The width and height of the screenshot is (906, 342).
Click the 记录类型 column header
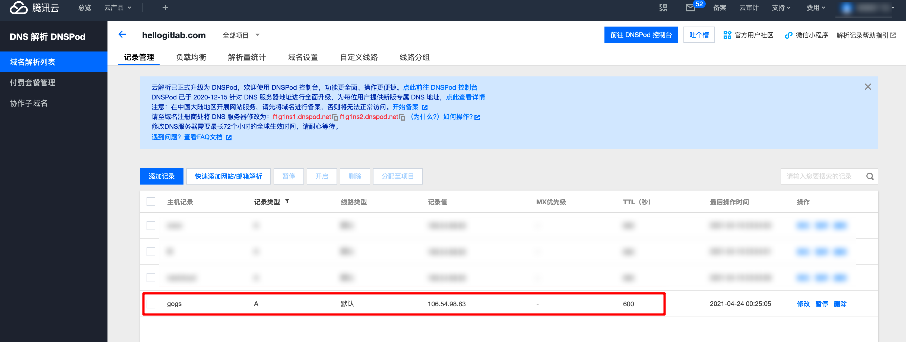click(267, 202)
